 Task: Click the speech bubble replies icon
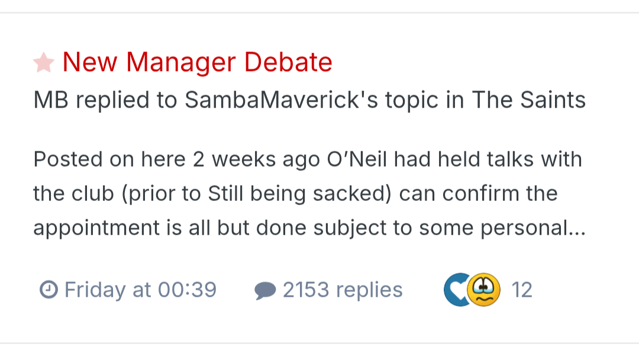(264, 291)
